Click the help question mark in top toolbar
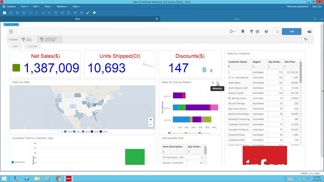Viewport: 324px width, 182px height. click(x=94, y=13)
